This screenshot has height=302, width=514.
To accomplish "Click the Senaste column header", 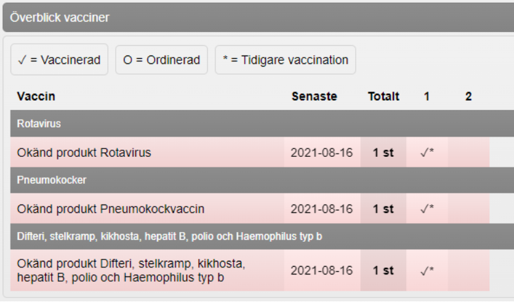I will [x=314, y=97].
